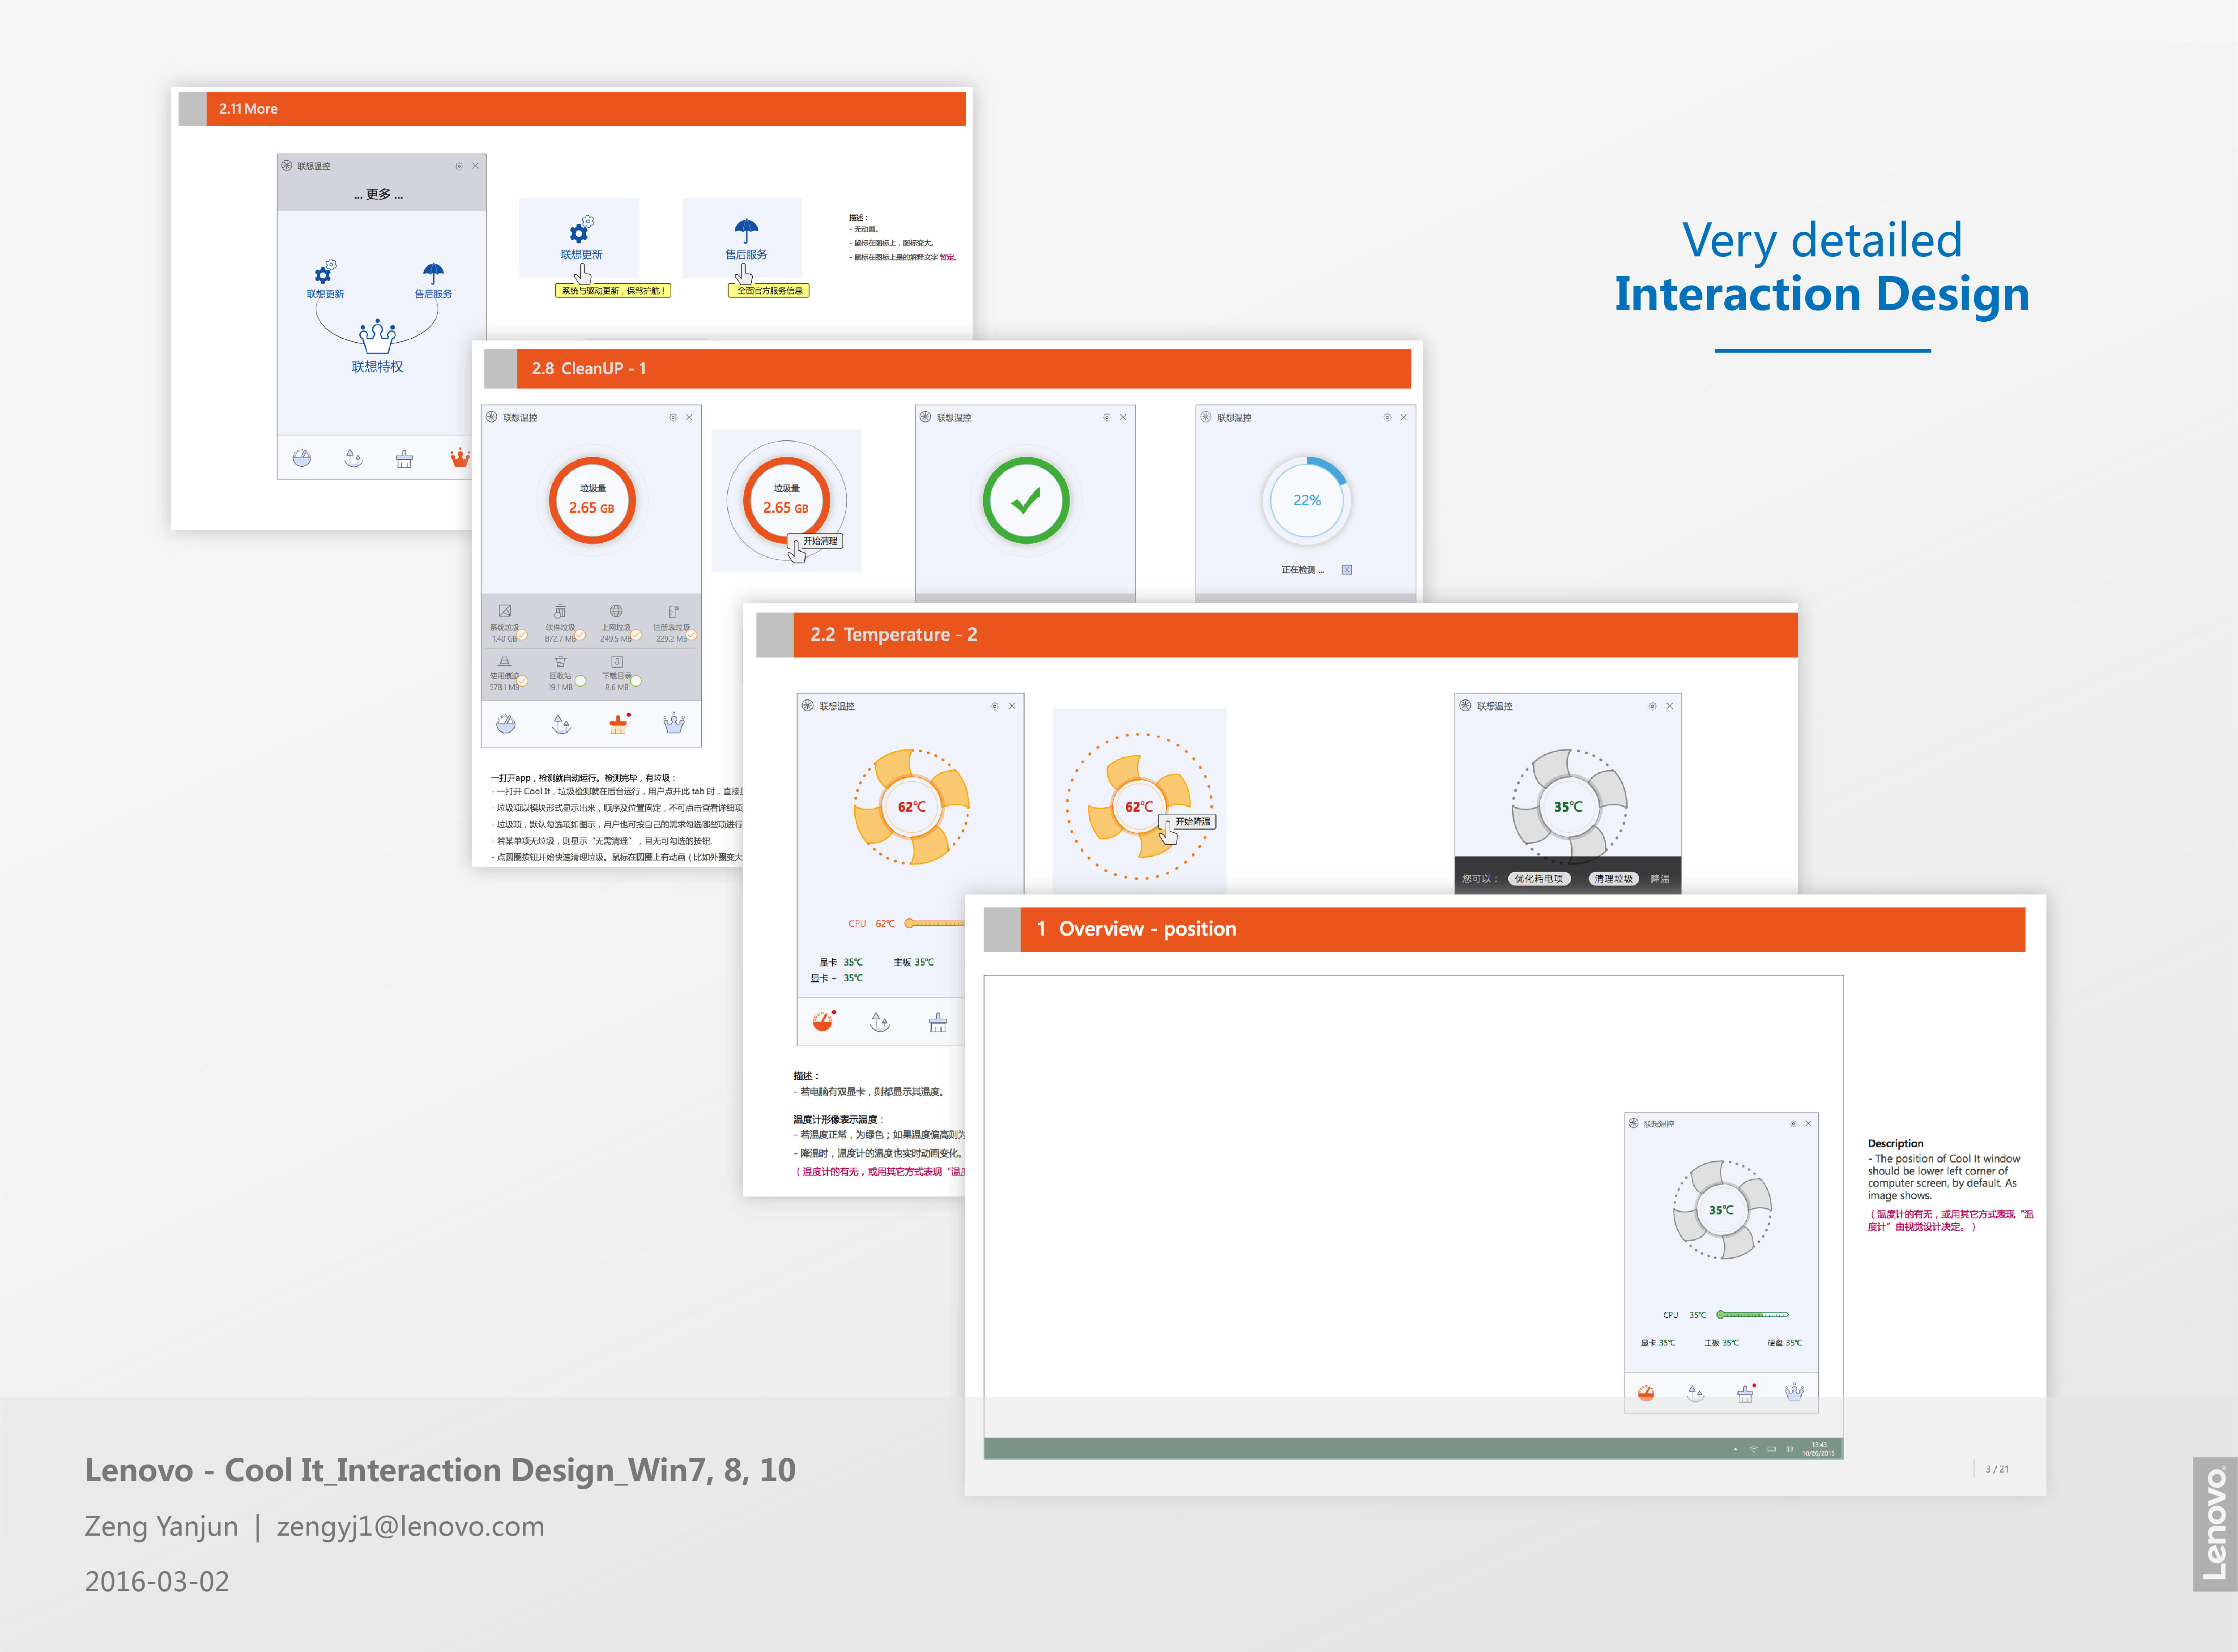The image size is (2238, 1652).
Task: Click the grey 35℃ fan in Overview window
Action: 1722,1210
